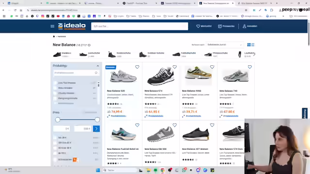Select the Fußballschuhe category
Screen dimensions: 310x174
pyautogui.click(x=184, y=54)
